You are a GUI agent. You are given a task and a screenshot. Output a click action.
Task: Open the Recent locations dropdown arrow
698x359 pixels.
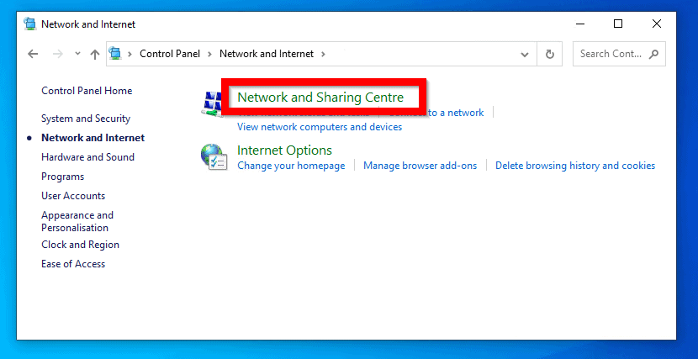point(77,54)
